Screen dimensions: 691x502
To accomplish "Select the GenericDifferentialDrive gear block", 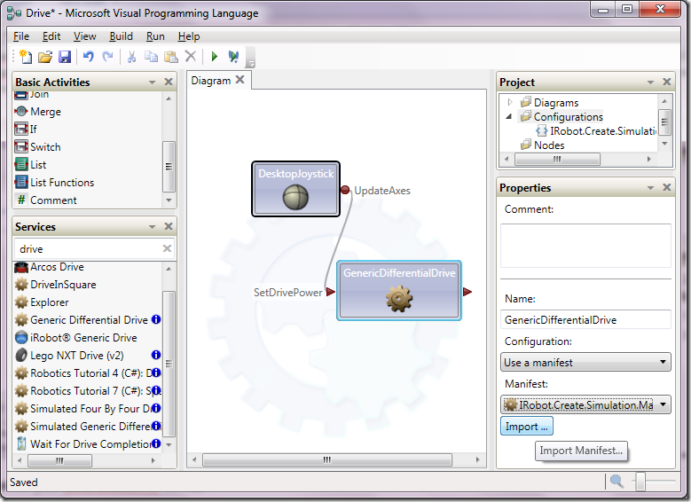I will point(398,290).
